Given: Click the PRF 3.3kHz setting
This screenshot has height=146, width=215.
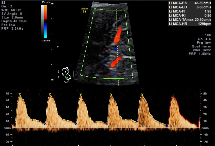Looking at the screenshot, I should click(x=12, y=29).
